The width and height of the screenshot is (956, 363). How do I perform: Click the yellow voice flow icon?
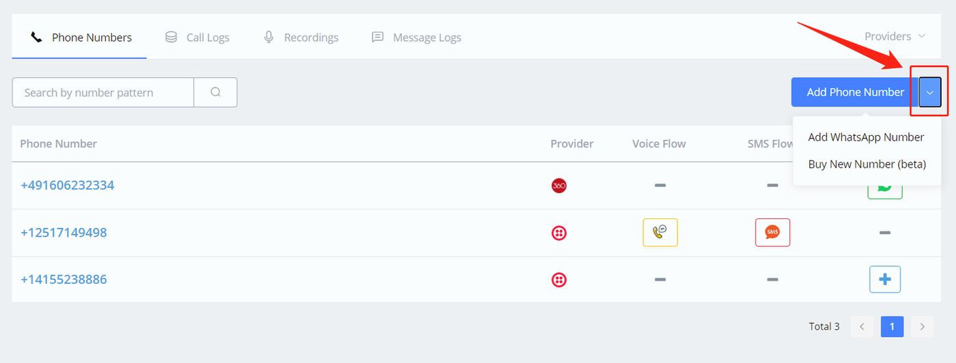660,233
